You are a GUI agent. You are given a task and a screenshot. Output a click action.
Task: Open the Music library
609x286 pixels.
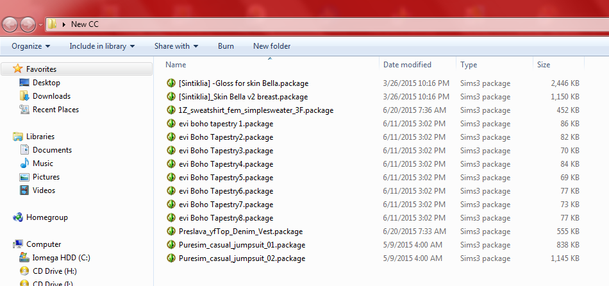pyautogui.click(x=43, y=164)
